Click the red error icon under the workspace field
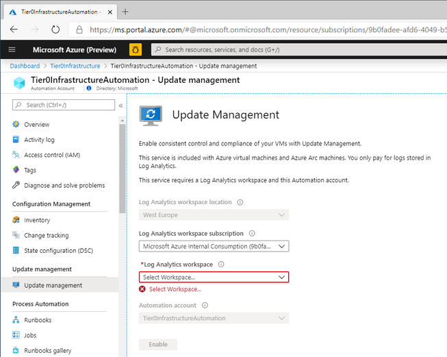 142,289
